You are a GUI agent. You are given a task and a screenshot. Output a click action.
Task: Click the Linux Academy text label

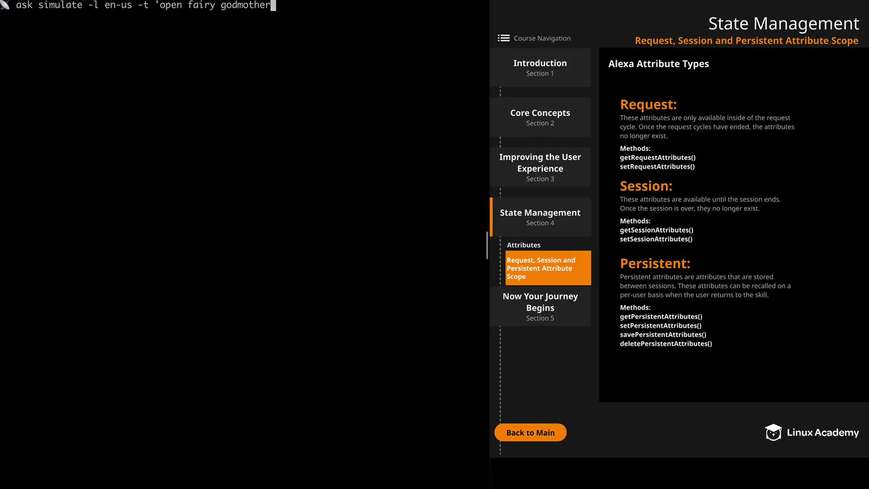[822, 432]
